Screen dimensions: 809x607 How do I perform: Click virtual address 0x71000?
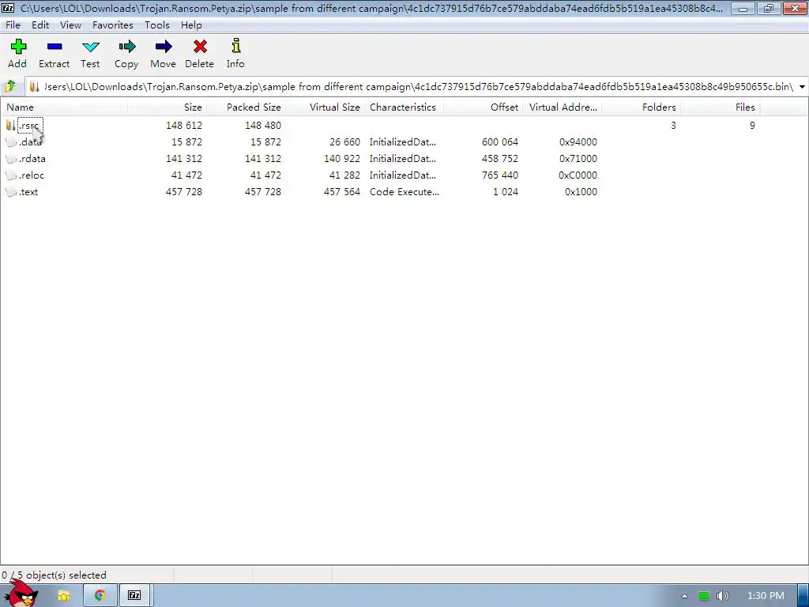click(578, 158)
